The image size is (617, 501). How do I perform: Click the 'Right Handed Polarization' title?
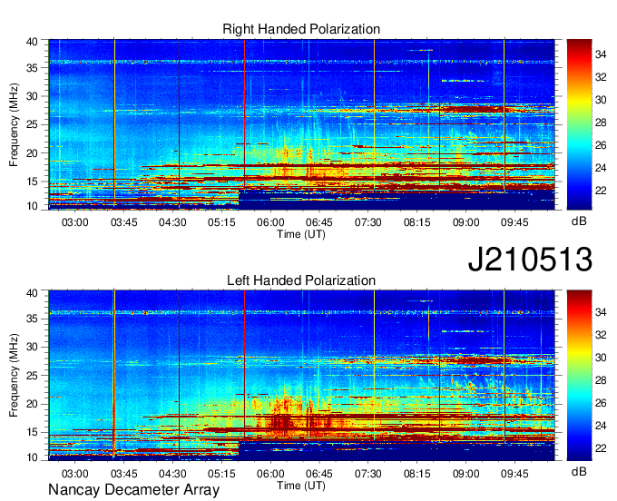301,29
